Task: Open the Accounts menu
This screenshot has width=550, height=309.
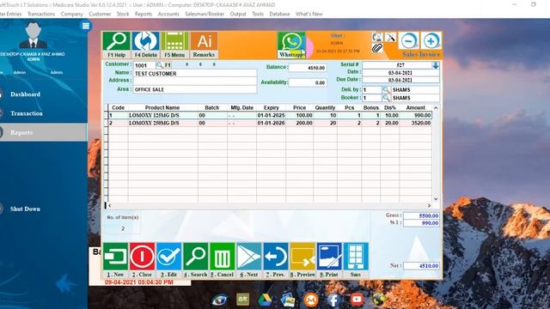Action: click(168, 14)
